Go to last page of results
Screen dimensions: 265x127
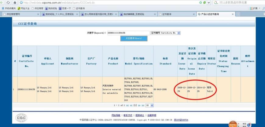(143, 105)
